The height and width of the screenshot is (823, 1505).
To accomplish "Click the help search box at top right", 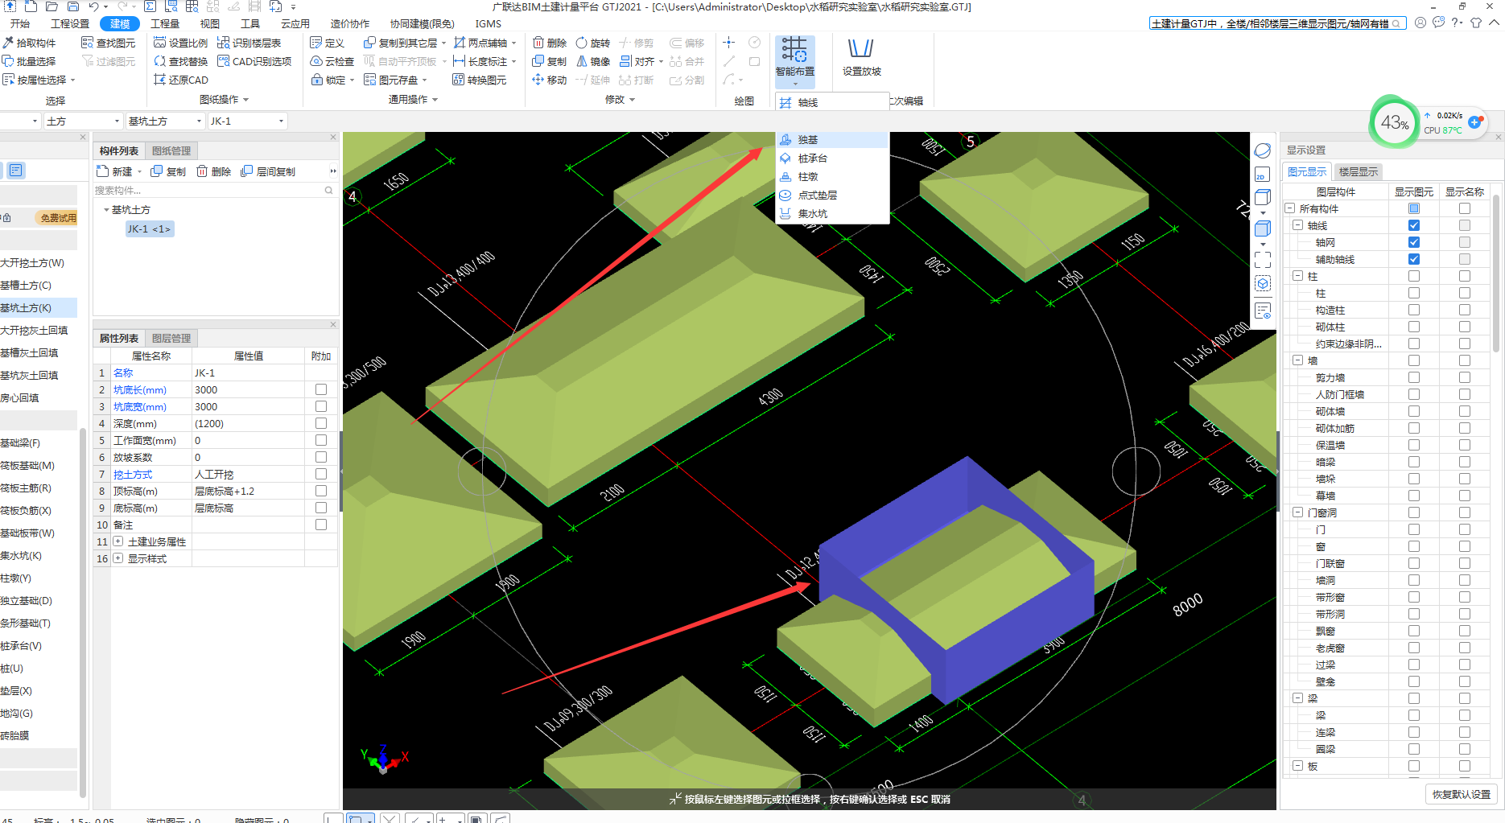I will pyautogui.click(x=1277, y=23).
